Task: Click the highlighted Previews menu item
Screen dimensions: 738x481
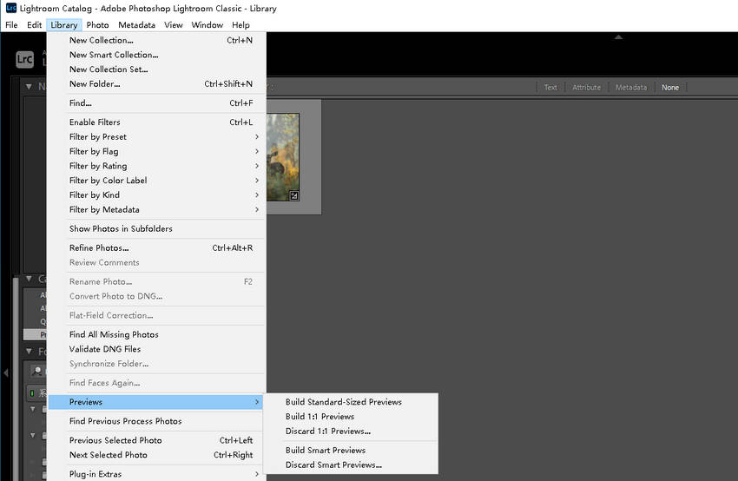Action: coord(157,402)
